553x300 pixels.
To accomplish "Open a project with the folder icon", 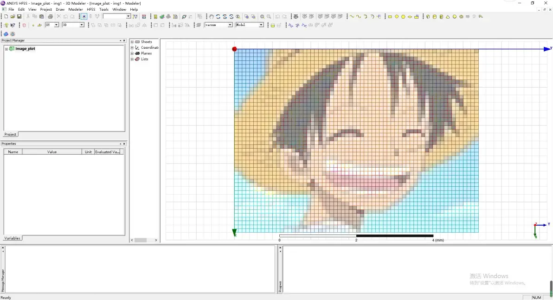I will (x=13, y=17).
